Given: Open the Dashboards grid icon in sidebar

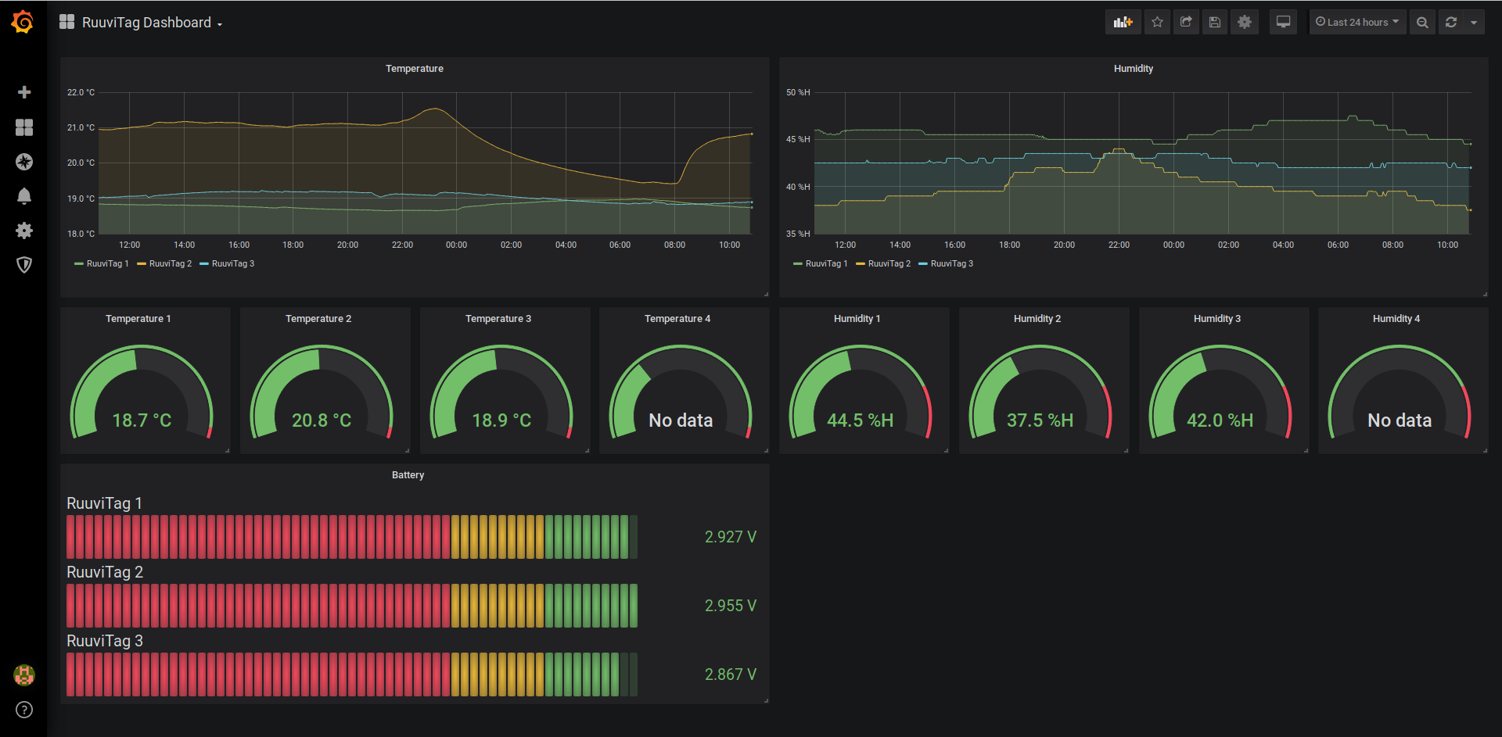Looking at the screenshot, I should click(24, 127).
